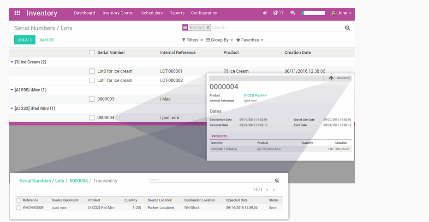Check the 0000004 row checkbox

[92, 118]
